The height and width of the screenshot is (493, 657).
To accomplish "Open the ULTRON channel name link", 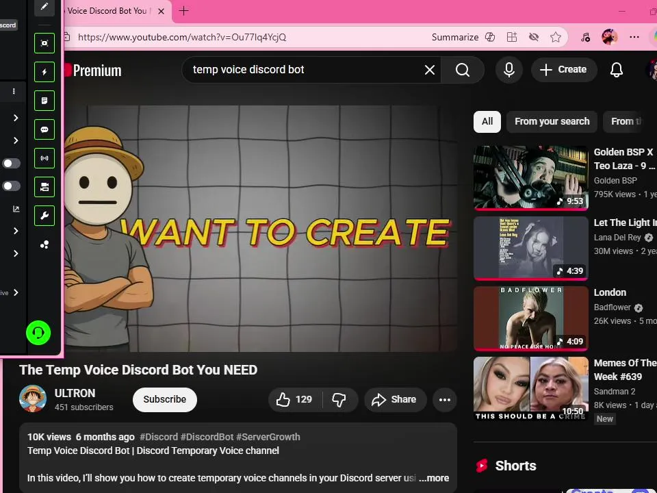I will coord(75,393).
